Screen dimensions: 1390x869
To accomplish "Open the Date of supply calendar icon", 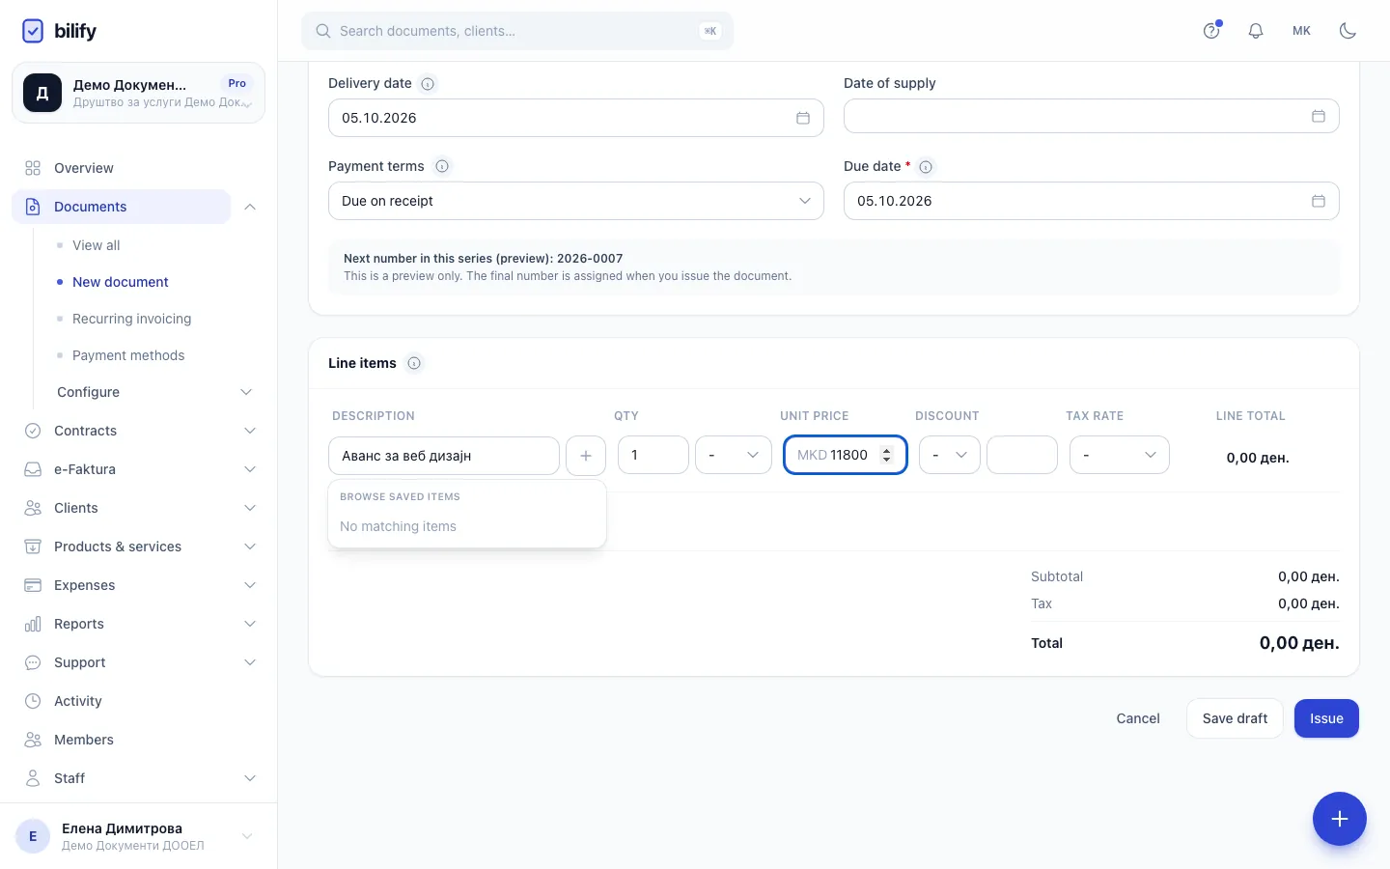I will pos(1319,116).
